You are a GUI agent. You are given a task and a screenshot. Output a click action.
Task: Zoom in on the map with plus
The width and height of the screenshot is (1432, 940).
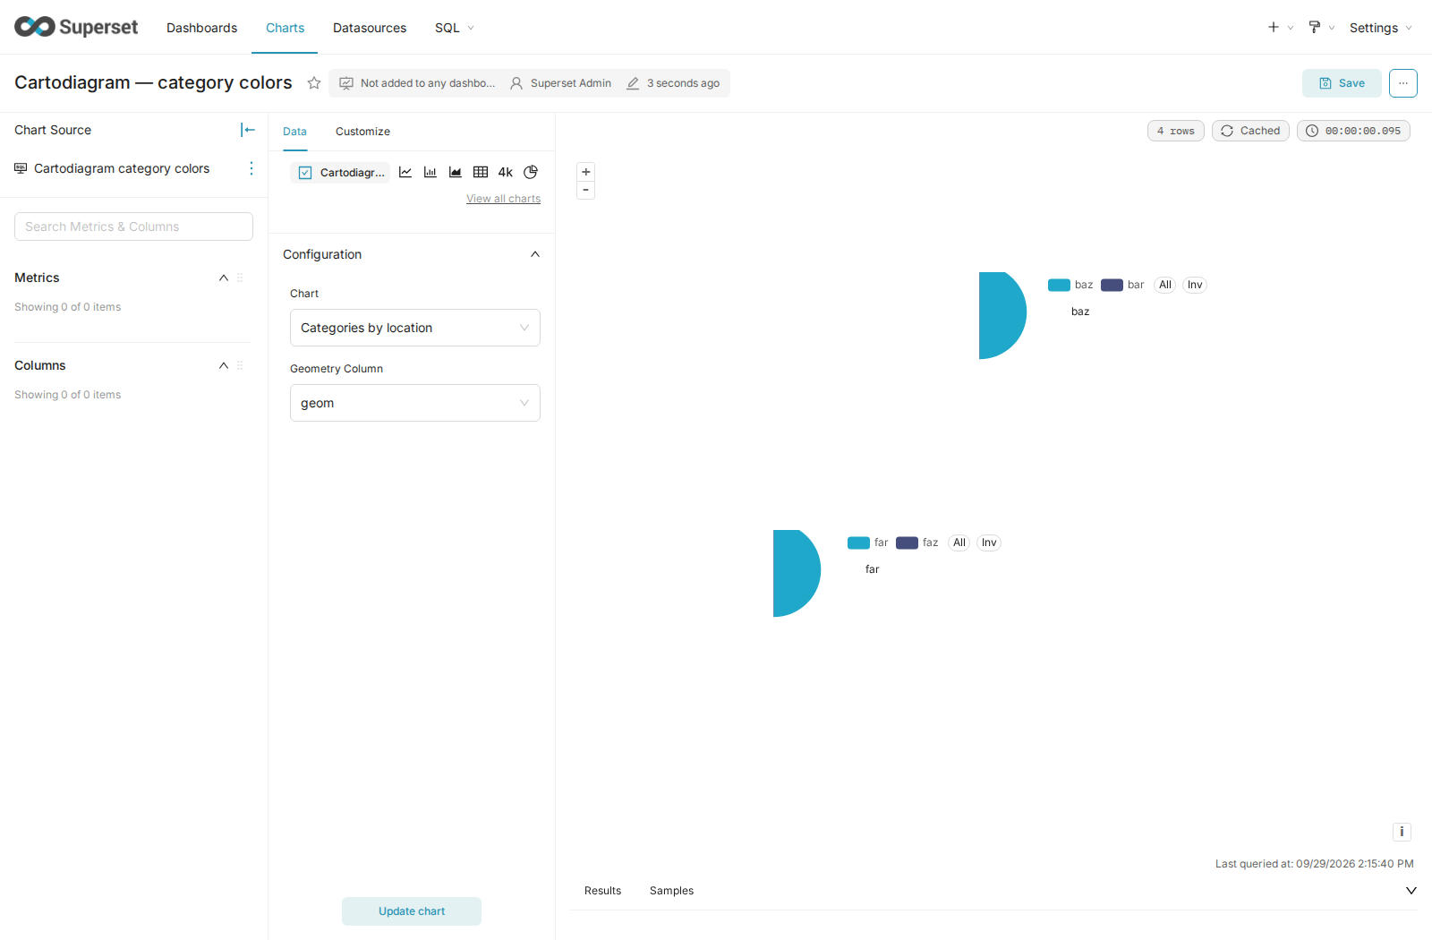[586, 172]
